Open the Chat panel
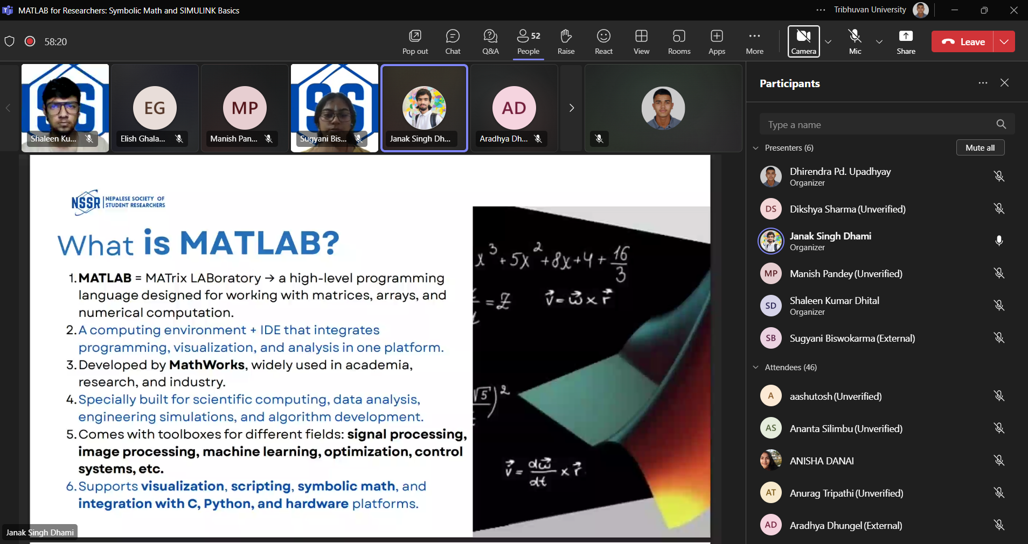Image resolution: width=1028 pixels, height=544 pixels. (x=453, y=42)
